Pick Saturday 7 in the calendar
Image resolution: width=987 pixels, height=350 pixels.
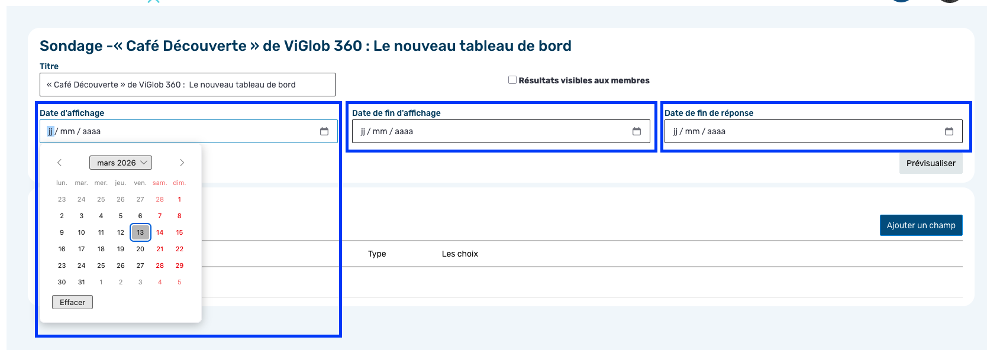160,216
